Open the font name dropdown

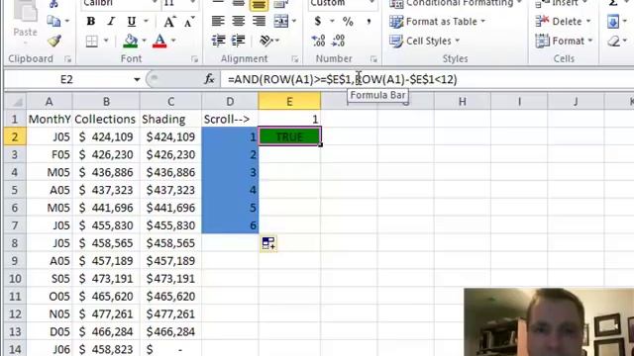click(155, 3)
